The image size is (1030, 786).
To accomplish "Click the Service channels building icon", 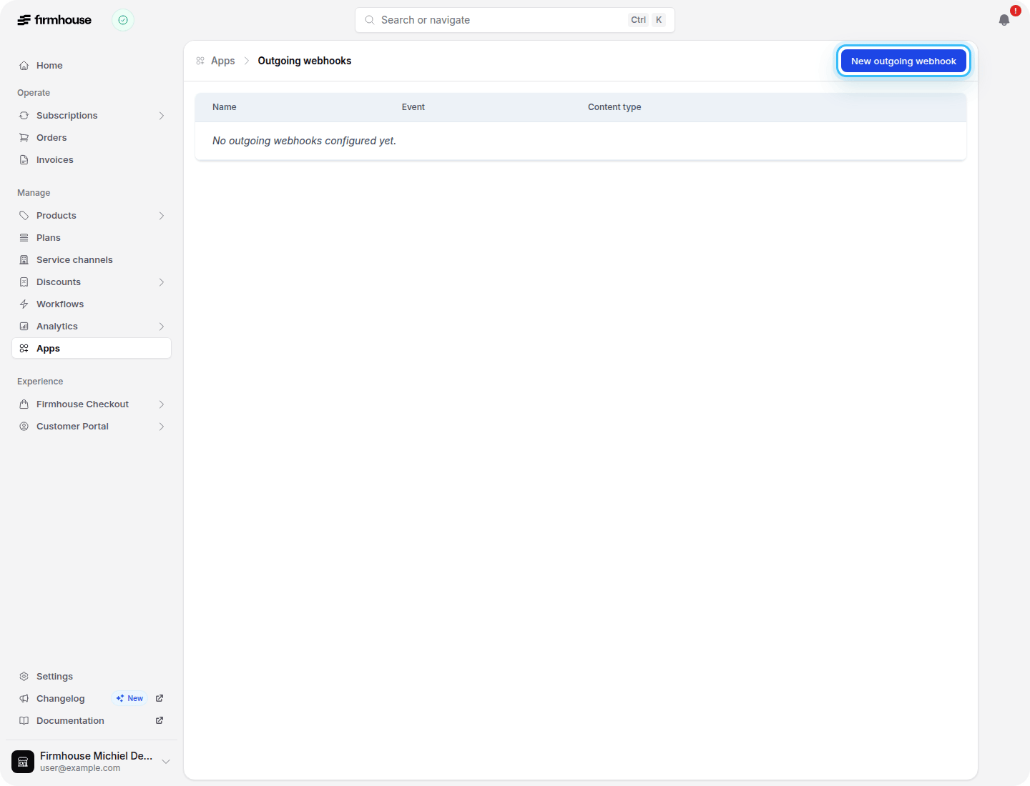I will point(24,259).
